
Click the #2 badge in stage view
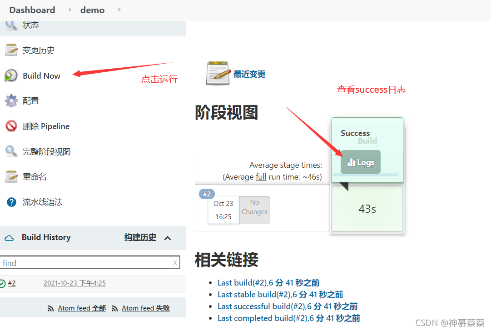[x=207, y=194]
